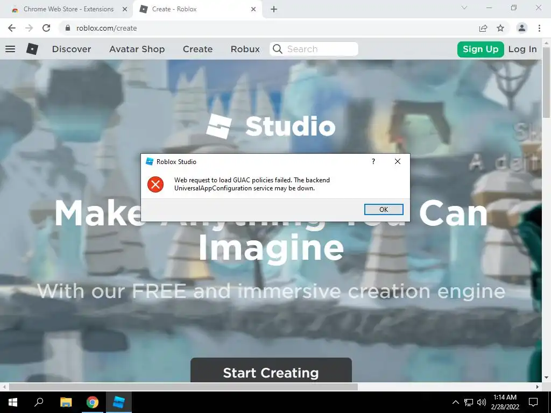Open Windows taskbar search
This screenshot has width=551, height=413.
pyautogui.click(x=39, y=402)
